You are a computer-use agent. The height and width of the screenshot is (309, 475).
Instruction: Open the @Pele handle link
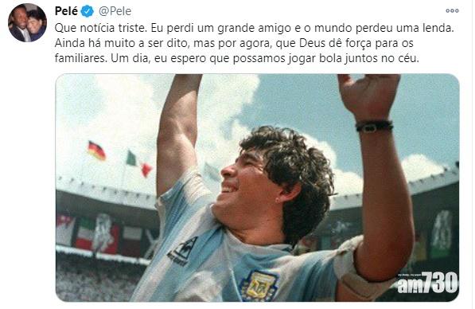pos(115,11)
